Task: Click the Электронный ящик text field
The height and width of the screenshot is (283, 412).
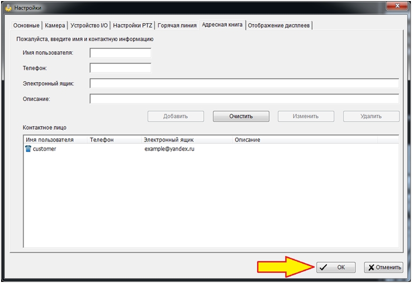Action: 244,83
